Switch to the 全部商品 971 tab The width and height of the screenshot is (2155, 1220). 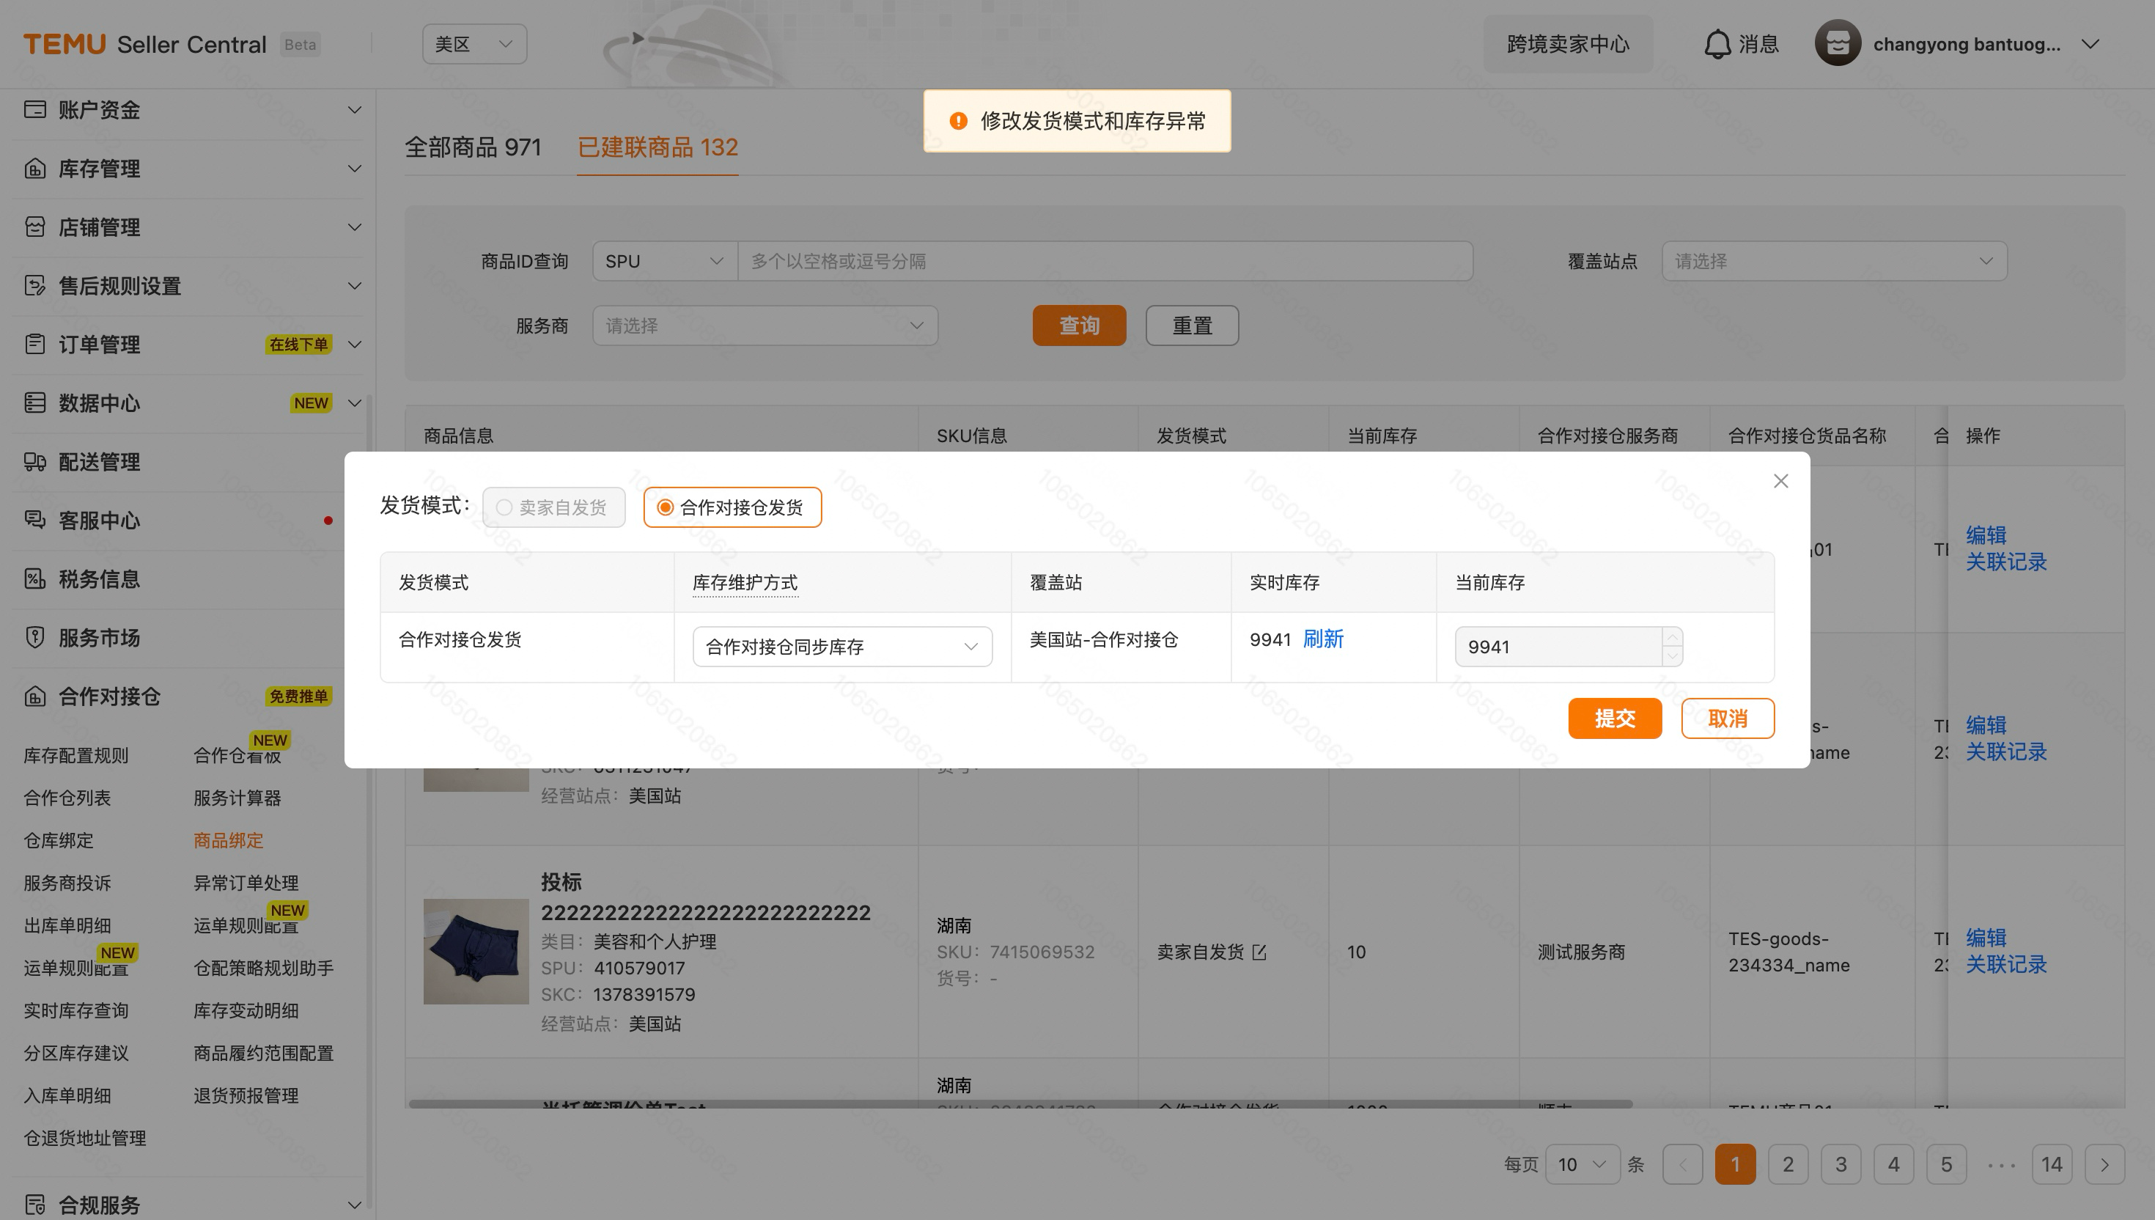coord(474,147)
